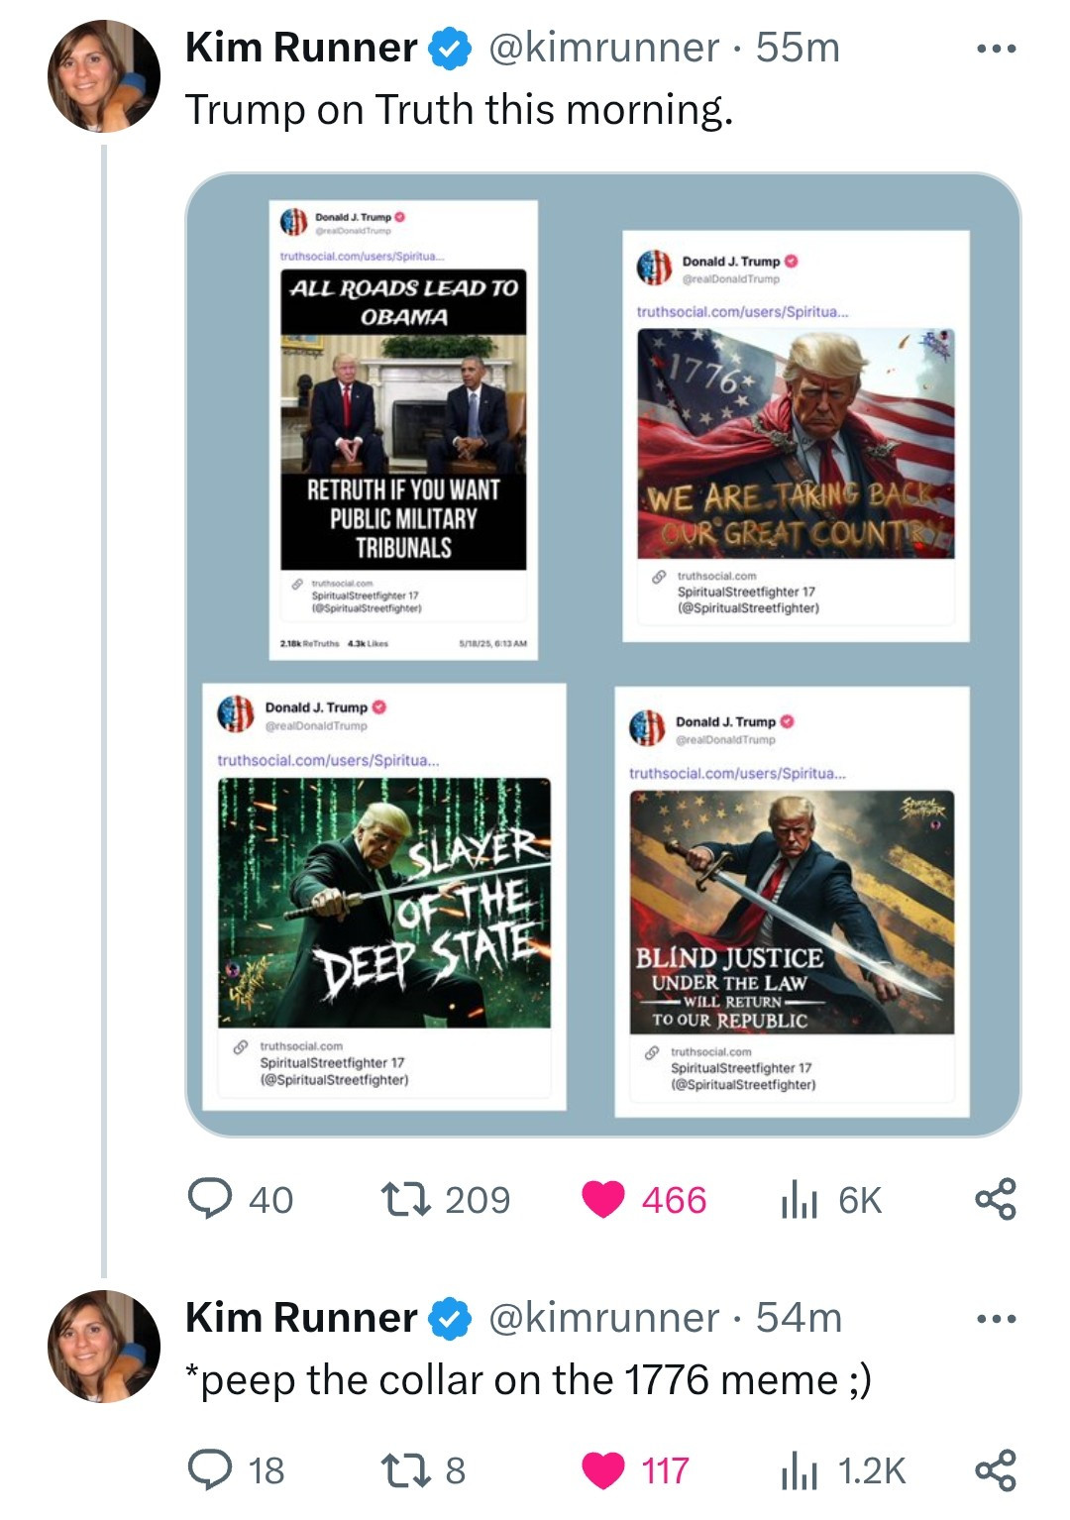This screenshot has width=1070, height=1520.
Task: Unlike the second tweet with 117 likes
Action: coord(602,1470)
